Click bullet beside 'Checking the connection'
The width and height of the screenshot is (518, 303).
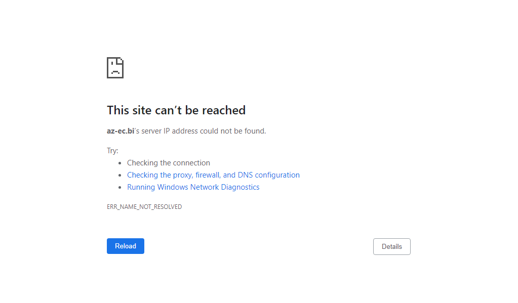tap(120, 163)
